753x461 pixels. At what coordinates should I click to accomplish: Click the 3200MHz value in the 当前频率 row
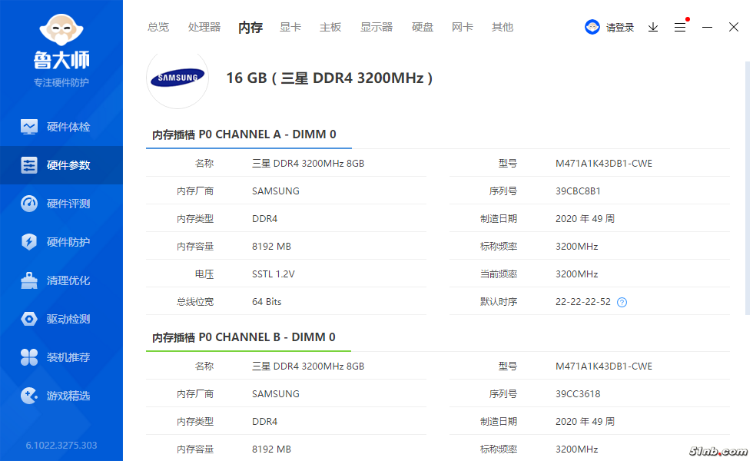tap(577, 274)
